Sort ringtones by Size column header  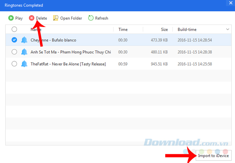click(x=164, y=29)
